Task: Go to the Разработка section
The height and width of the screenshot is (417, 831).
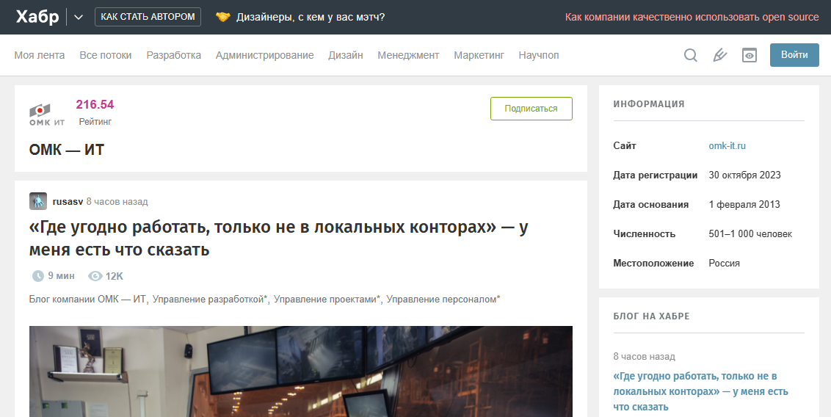Action: (173, 55)
